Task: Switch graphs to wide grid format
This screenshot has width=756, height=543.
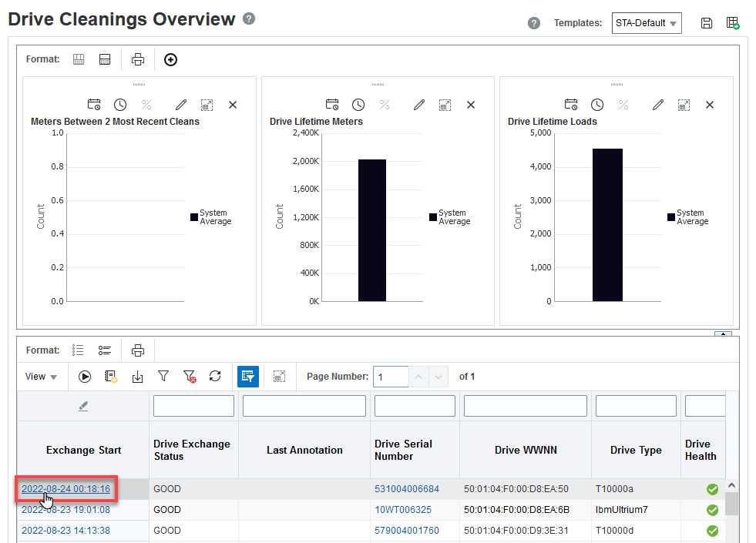Action: pyautogui.click(x=79, y=59)
